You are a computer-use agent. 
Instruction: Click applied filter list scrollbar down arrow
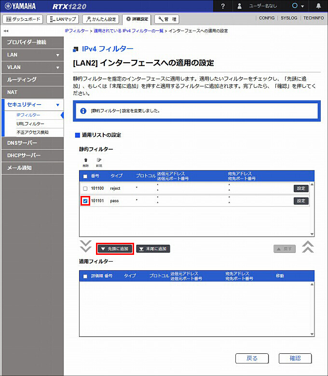point(312,334)
